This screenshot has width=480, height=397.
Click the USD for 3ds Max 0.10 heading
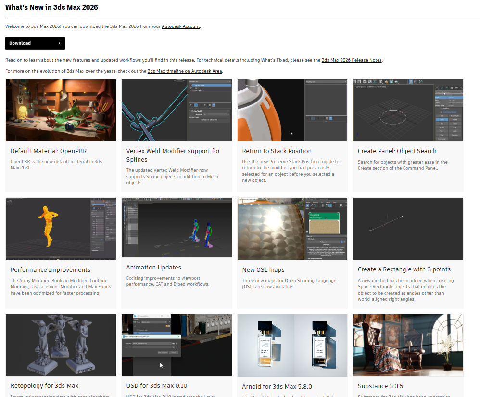pos(157,385)
